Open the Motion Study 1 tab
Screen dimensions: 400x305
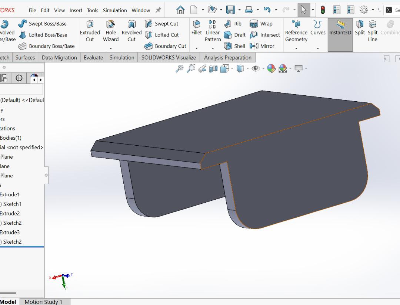[43, 302]
